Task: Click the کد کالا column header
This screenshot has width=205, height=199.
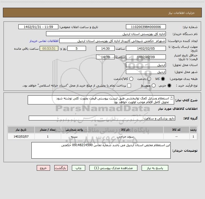Action: point(176,130)
